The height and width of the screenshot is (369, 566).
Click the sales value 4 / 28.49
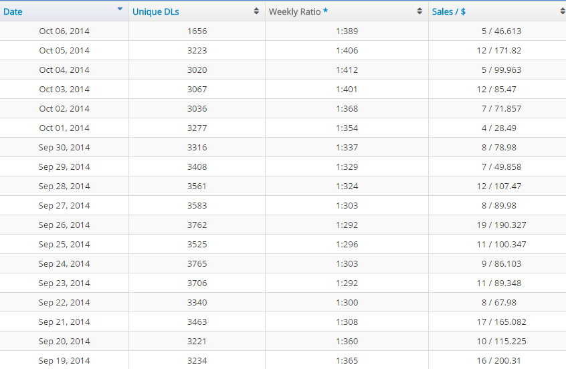(x=499, y=128)
